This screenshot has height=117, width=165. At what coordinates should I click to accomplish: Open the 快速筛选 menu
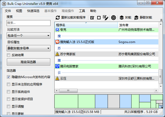click(33, 11)
